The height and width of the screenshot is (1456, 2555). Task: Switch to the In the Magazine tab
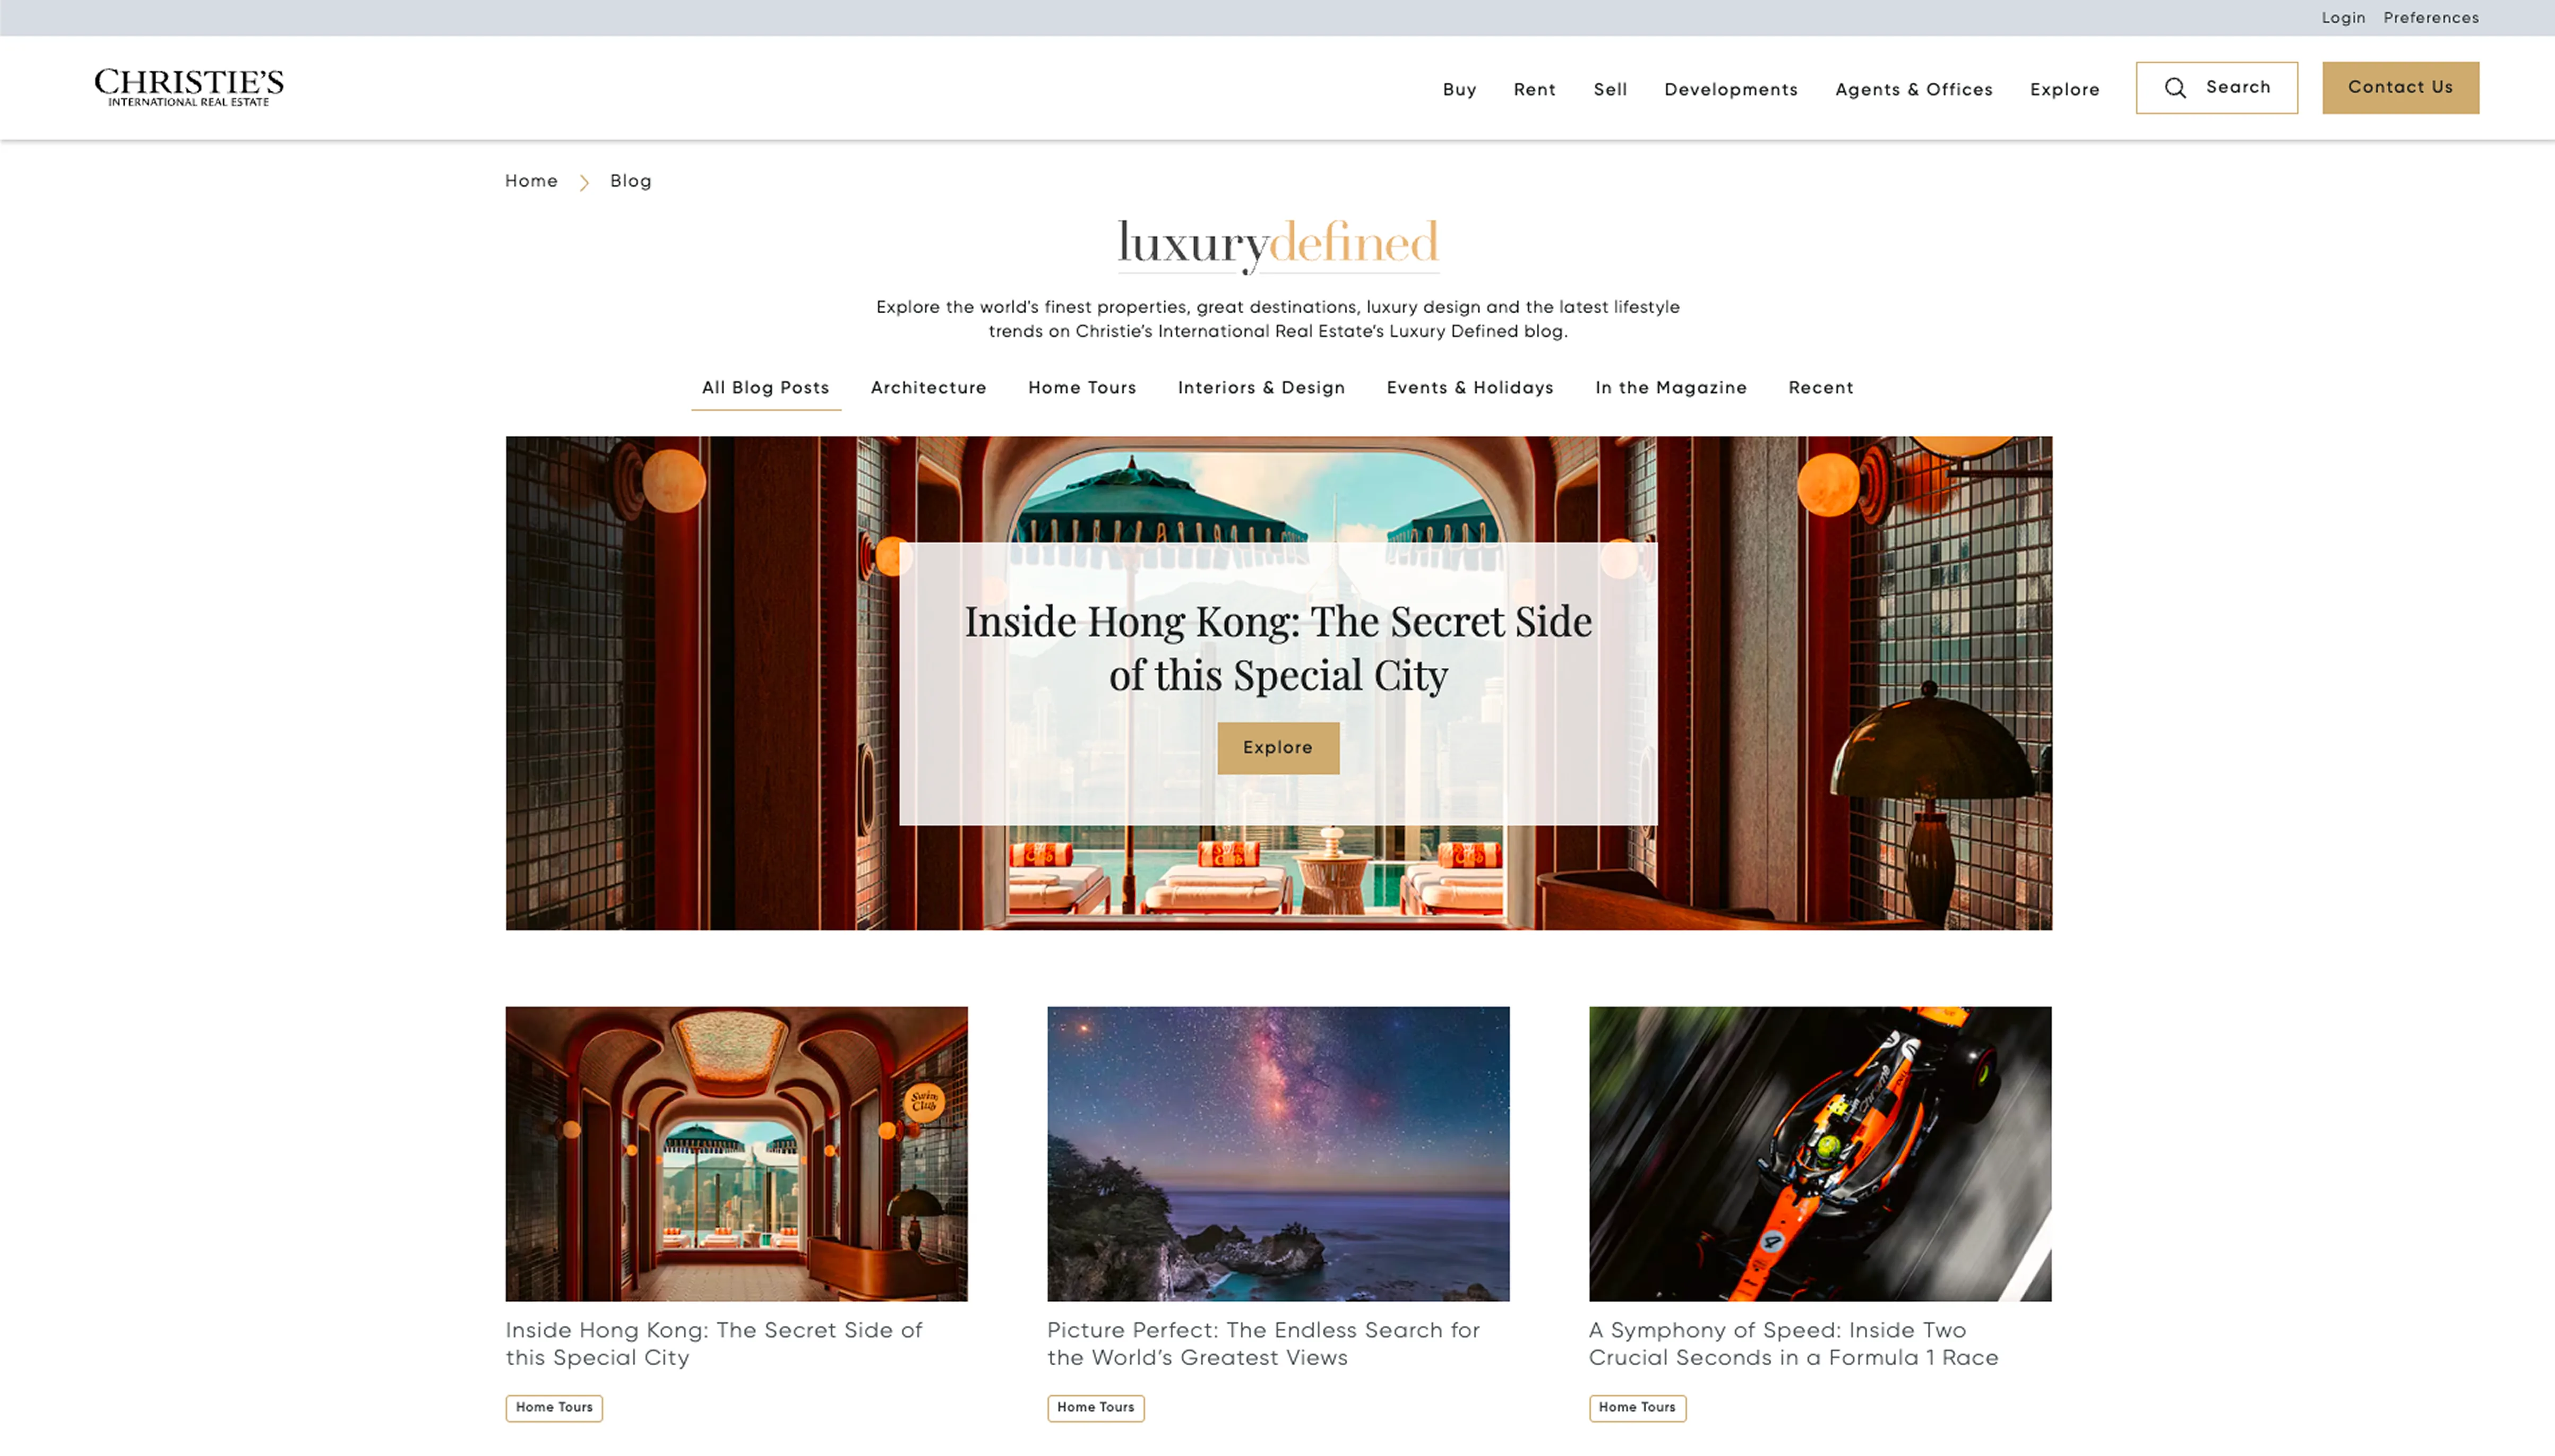pos(1670,388)
